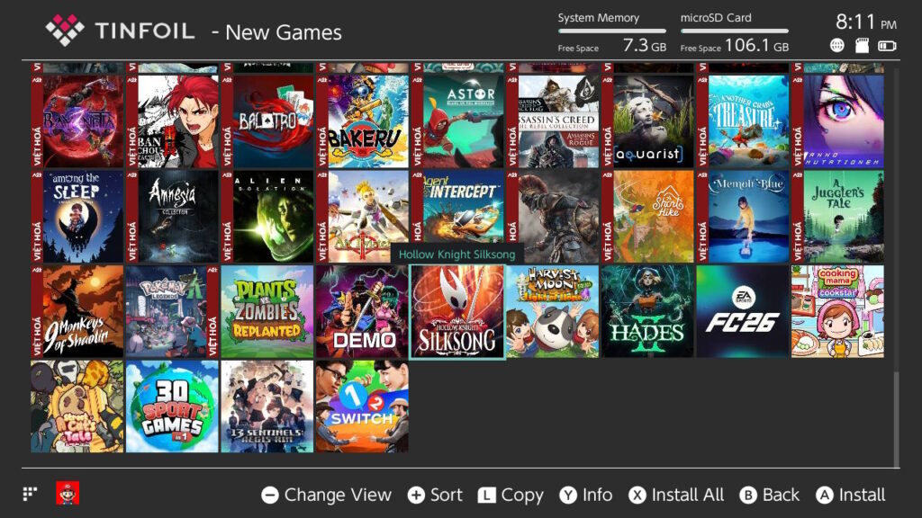
Task: Click the grid menu icon at bottom left
Action: (31, 494)
